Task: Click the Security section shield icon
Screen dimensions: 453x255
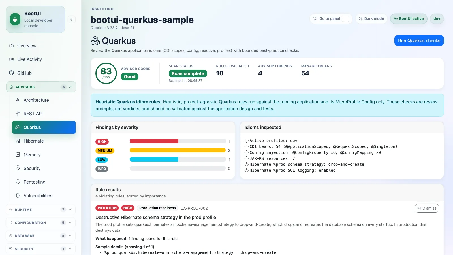Action: [x=11, y=249]
